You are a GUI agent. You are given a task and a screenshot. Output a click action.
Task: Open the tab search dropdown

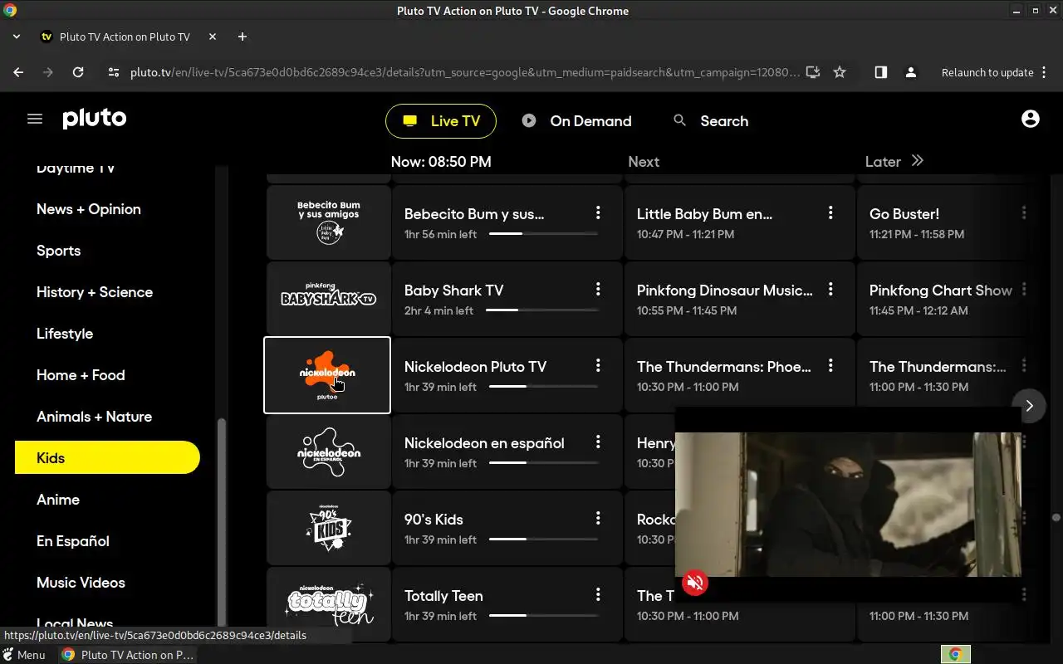tap(17, 37)
